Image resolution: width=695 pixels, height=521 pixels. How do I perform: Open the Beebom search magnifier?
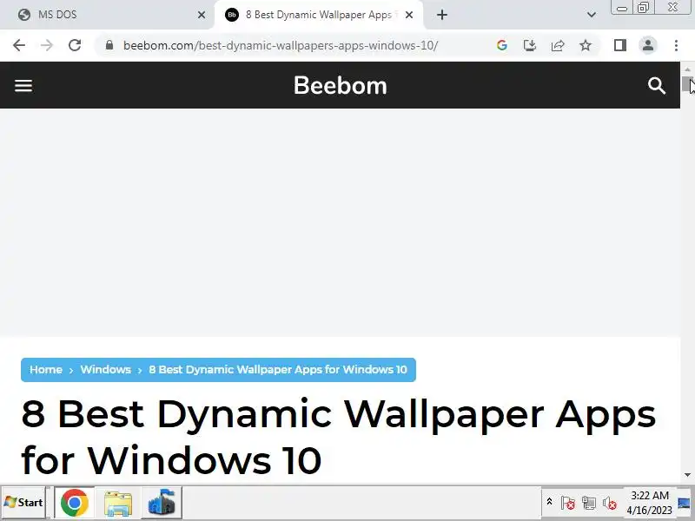coord(657,85)
